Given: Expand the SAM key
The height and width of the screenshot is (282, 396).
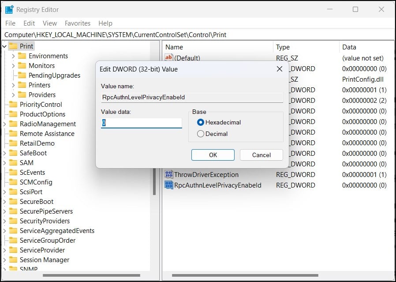Looking at the screenshot, I should pos(4,163).
